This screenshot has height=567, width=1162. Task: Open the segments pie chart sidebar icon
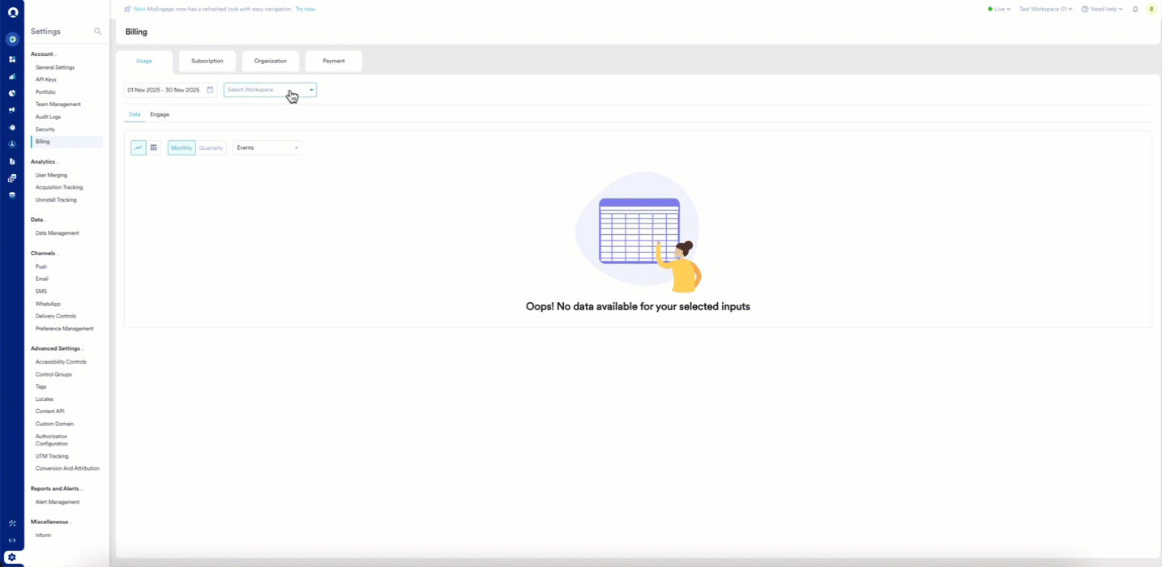(x=12, y=92)
